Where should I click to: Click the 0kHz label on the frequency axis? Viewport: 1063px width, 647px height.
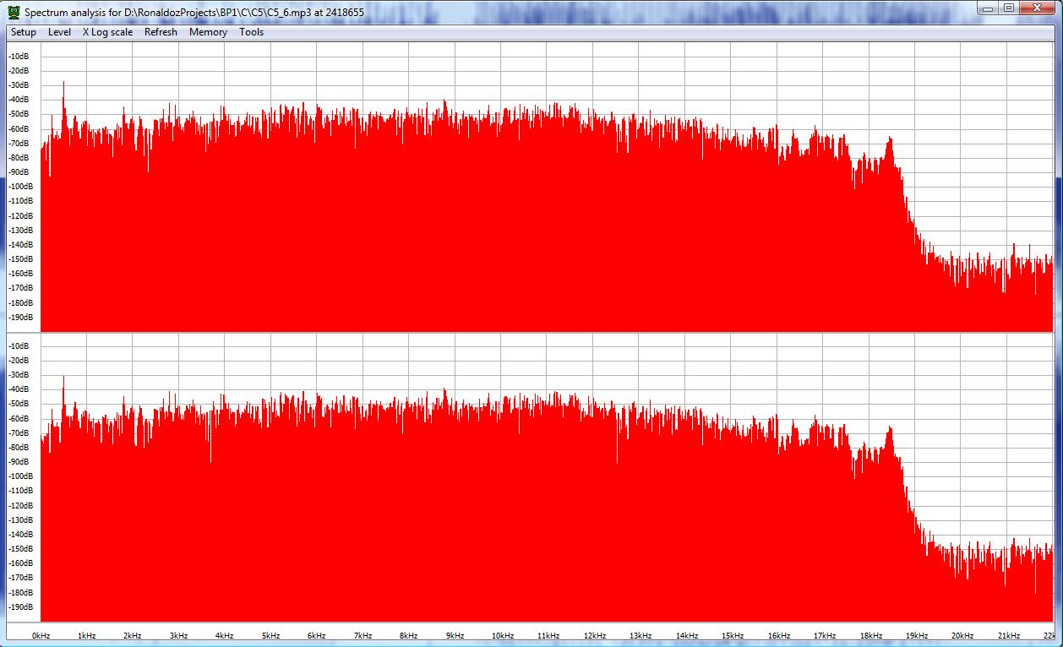(41, 635)
